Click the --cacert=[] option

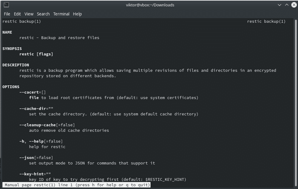click(32, 92)
